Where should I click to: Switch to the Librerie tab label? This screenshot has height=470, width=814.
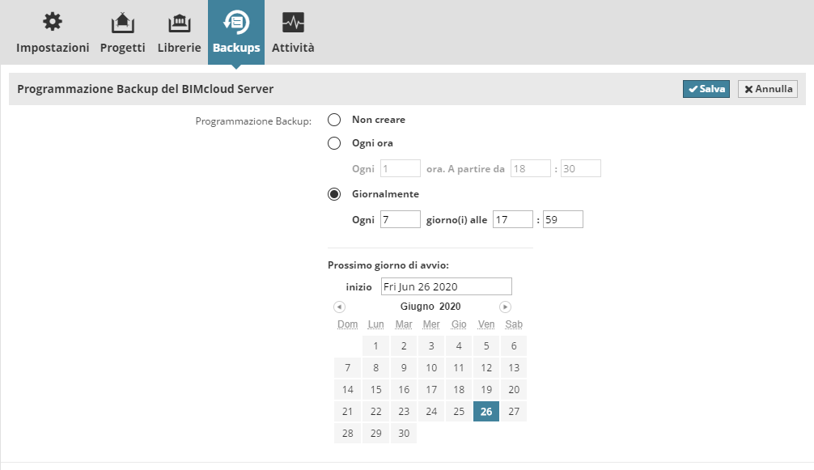tap(179, 48)
